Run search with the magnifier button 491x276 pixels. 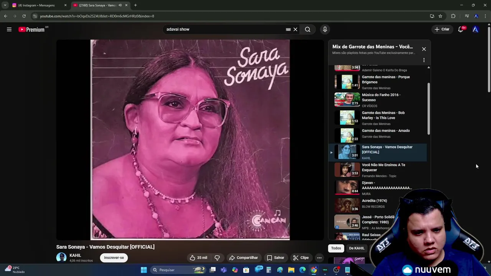(308, 29)
